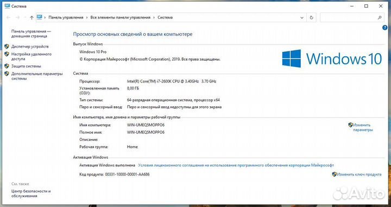Viewport: 391px width, 207px height.
Task: Click computer name WIN-UMEQ5MOPPO6 next to Имя компьютера
Action: pyautogui.click(x=146, y=125)
